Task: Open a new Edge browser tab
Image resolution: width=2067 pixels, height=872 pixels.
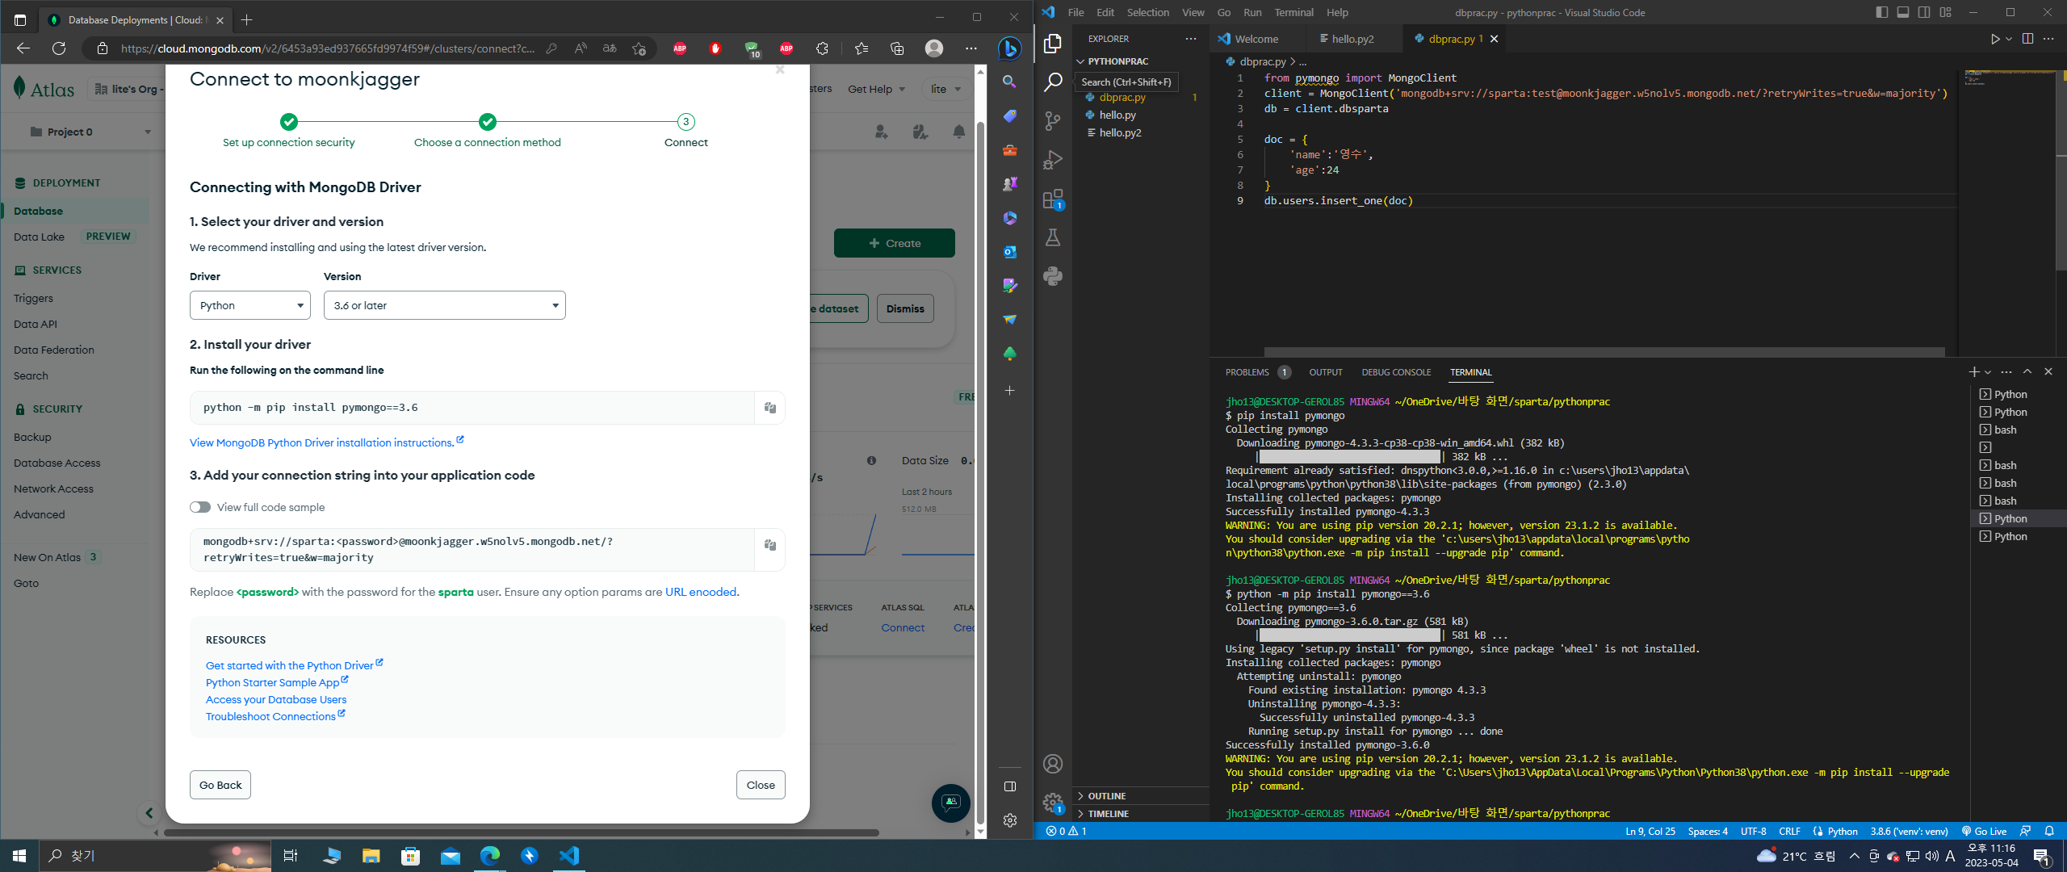Action: click(x=247, y=19)
